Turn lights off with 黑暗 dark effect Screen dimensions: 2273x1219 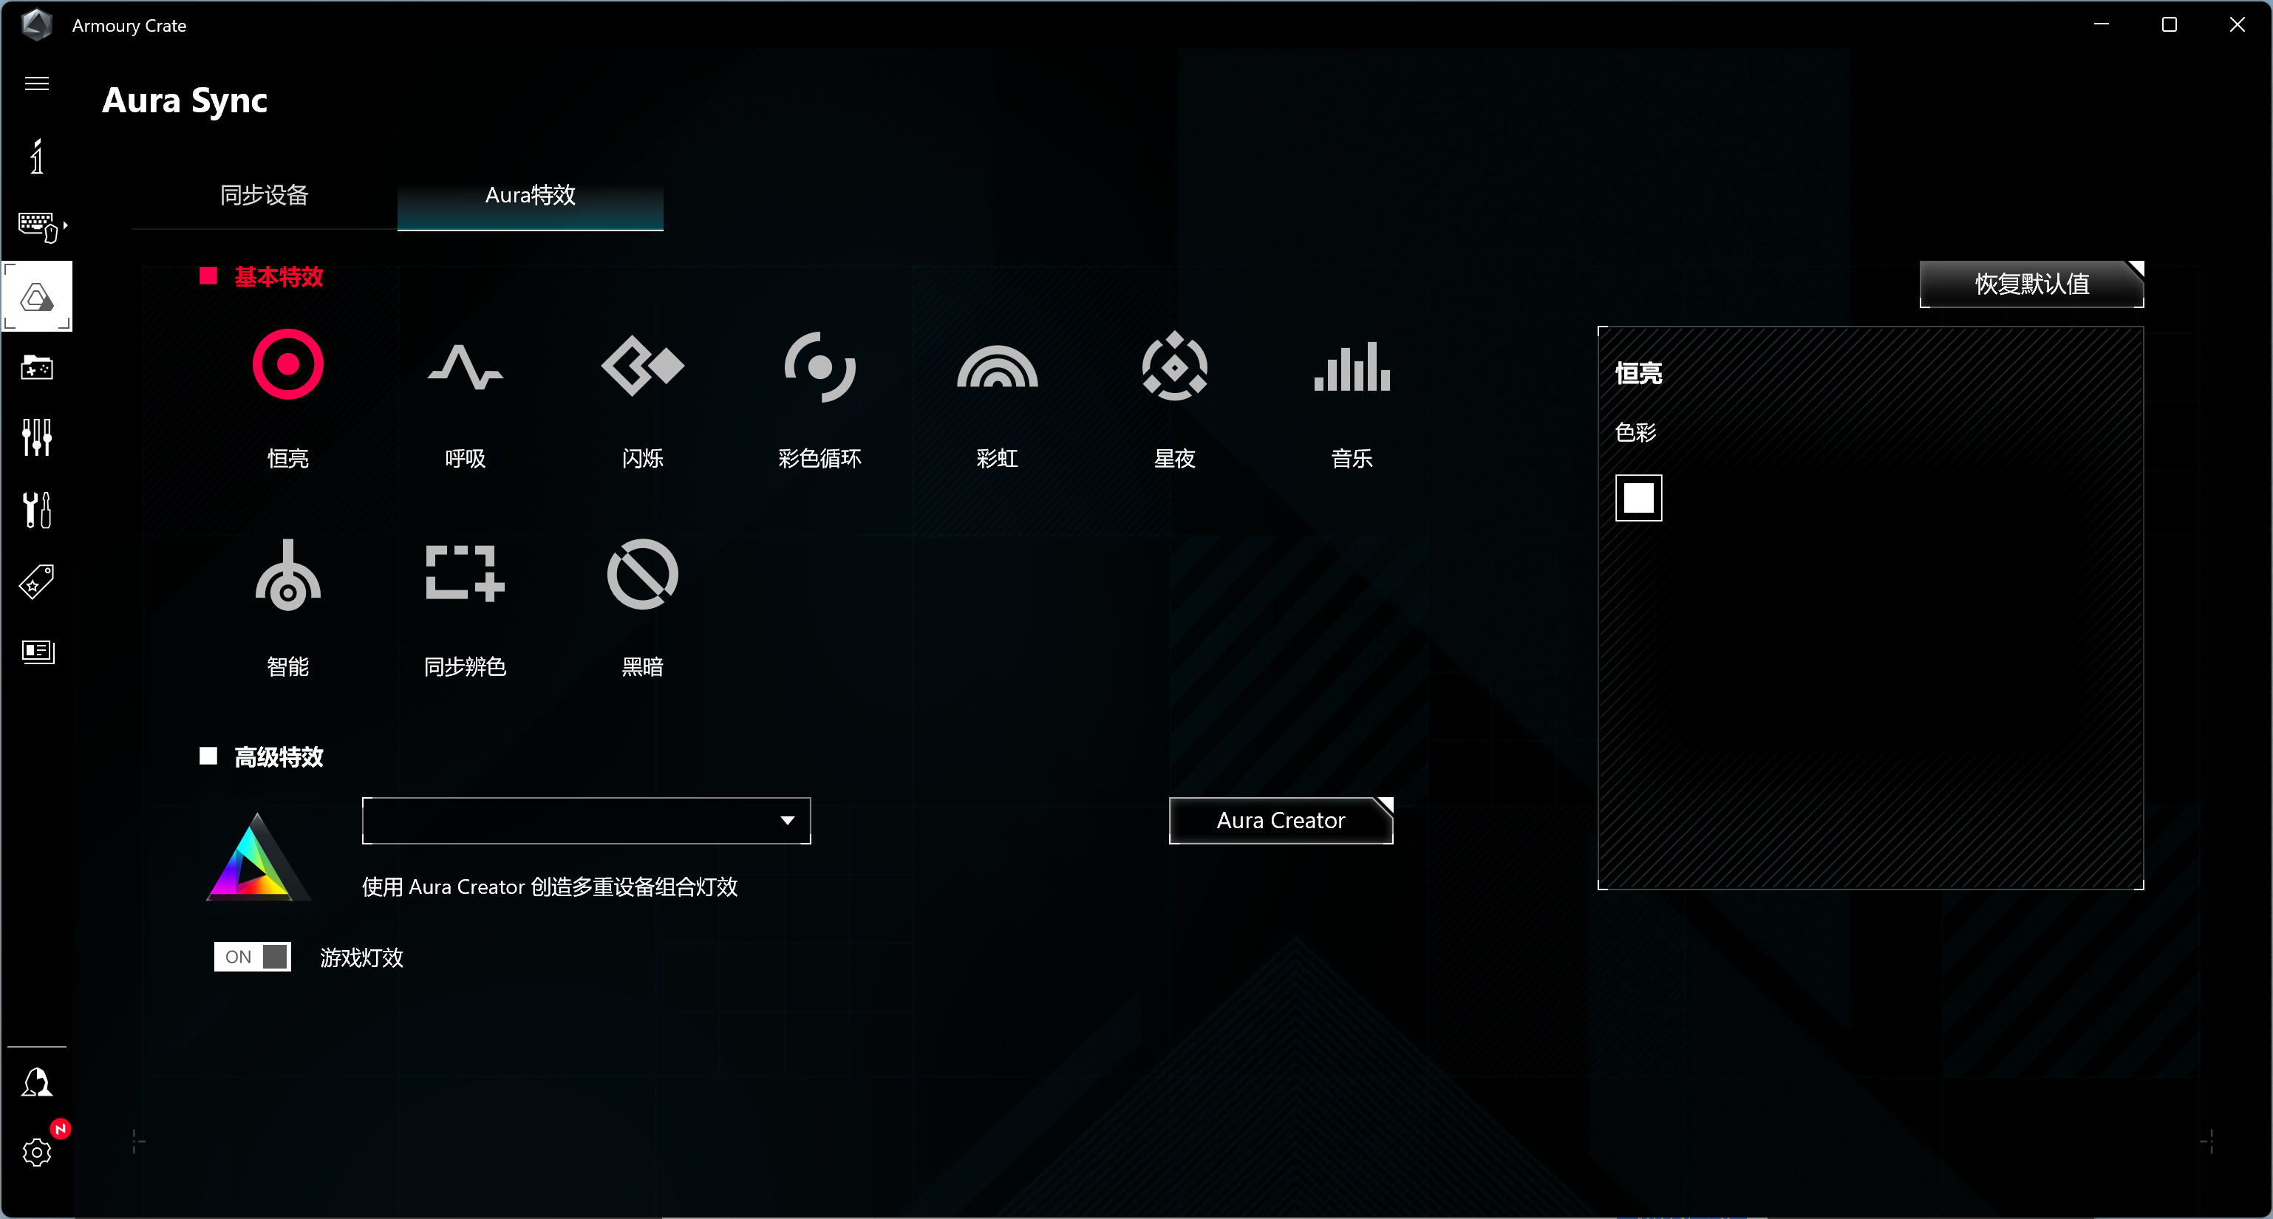point(642,574)
